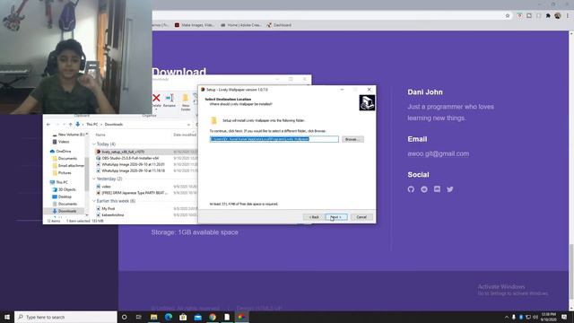
Task: Open the Windows Start menu
Action: 7,317
